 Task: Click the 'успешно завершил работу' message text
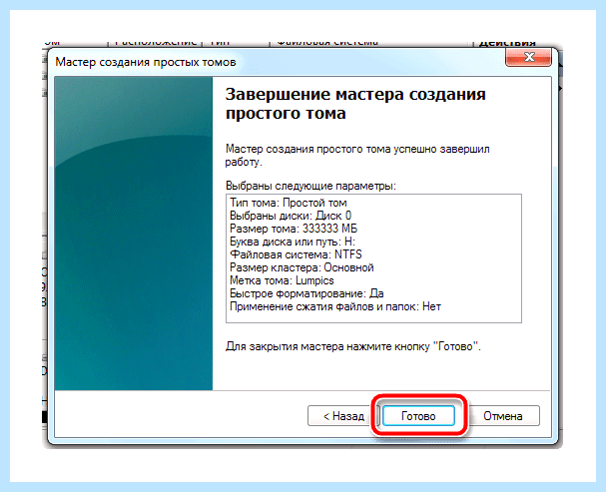(357, 156)
